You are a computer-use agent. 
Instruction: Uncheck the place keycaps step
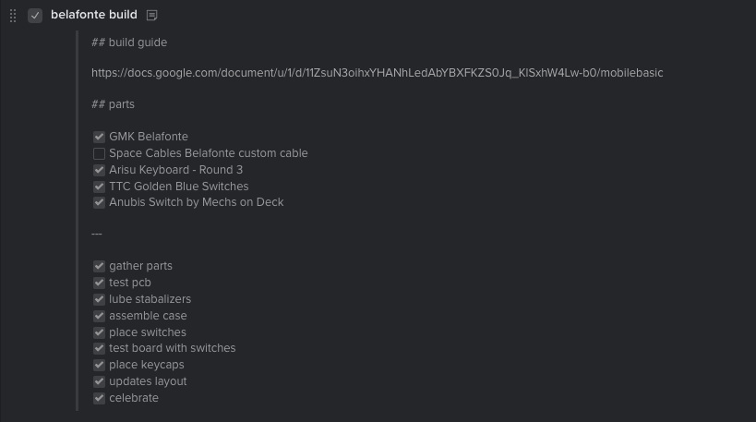pyautogui.click(x=100, y=365)
